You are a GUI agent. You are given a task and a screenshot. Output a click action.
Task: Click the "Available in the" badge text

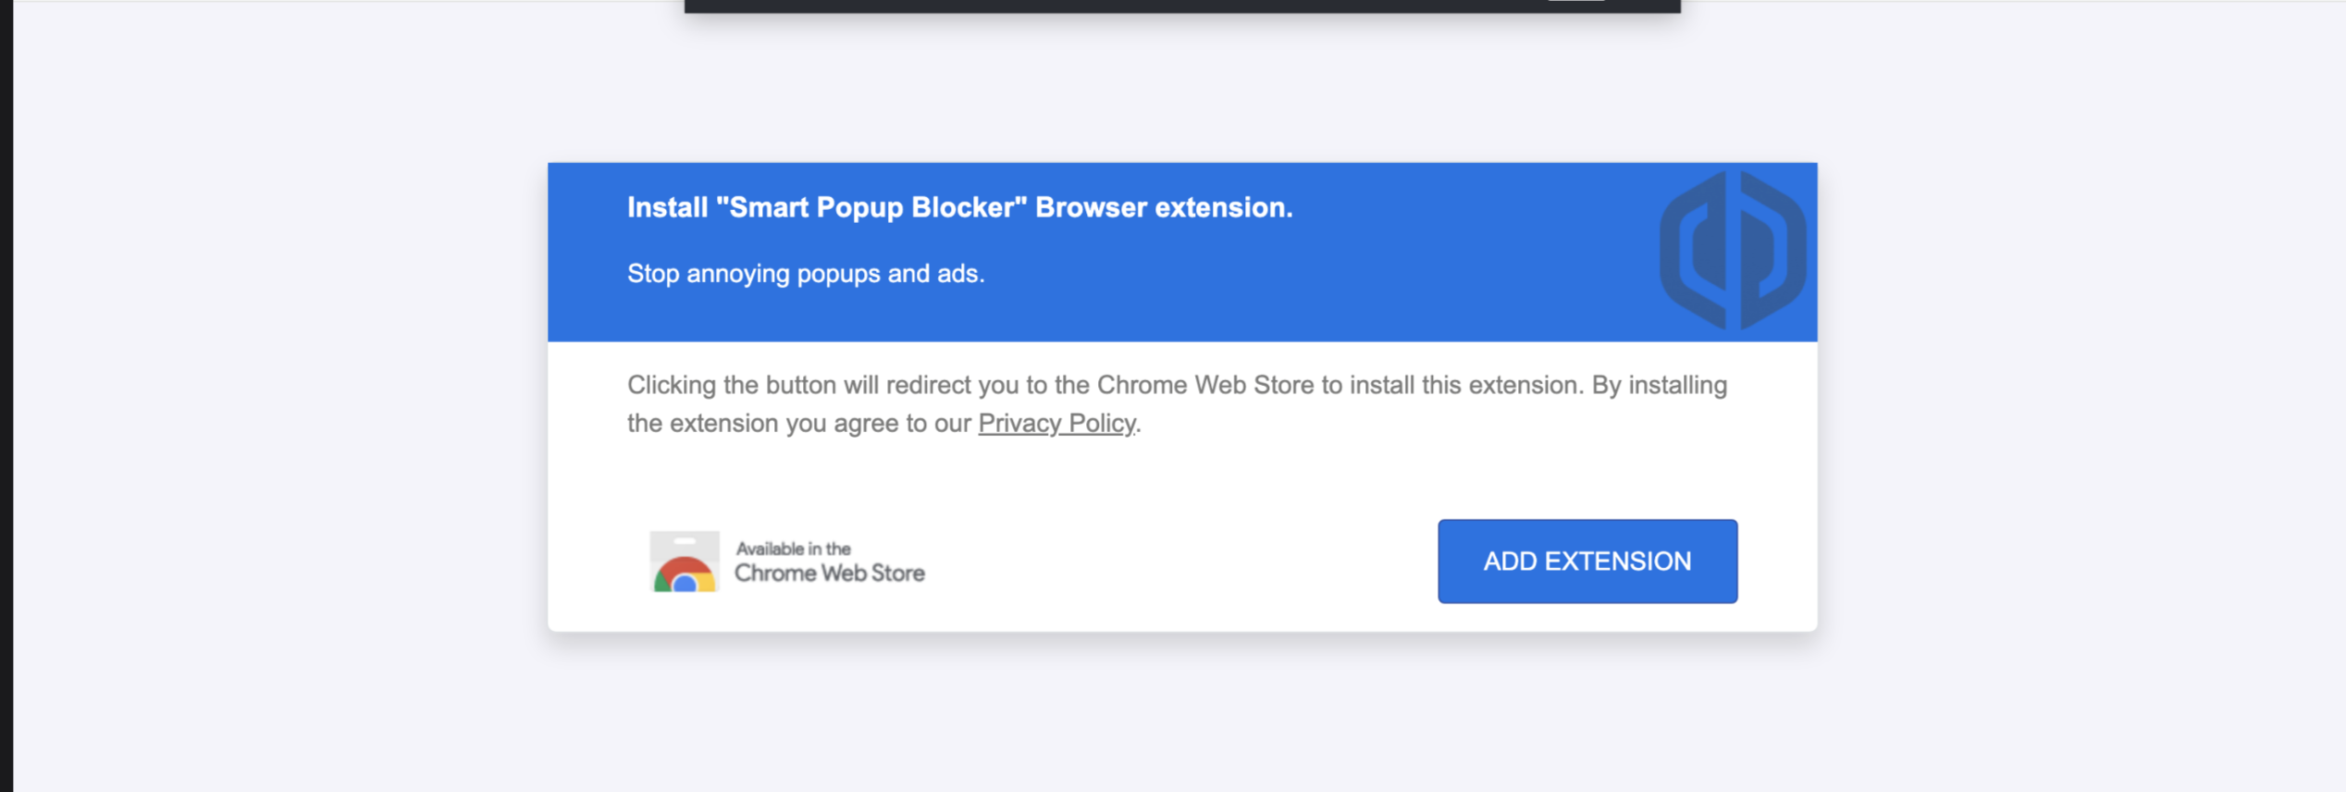(x=793, y=549)
